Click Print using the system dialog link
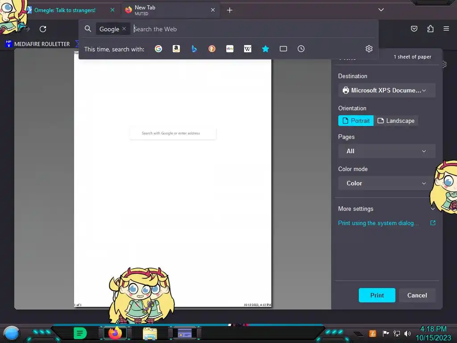 click(378, 223)
